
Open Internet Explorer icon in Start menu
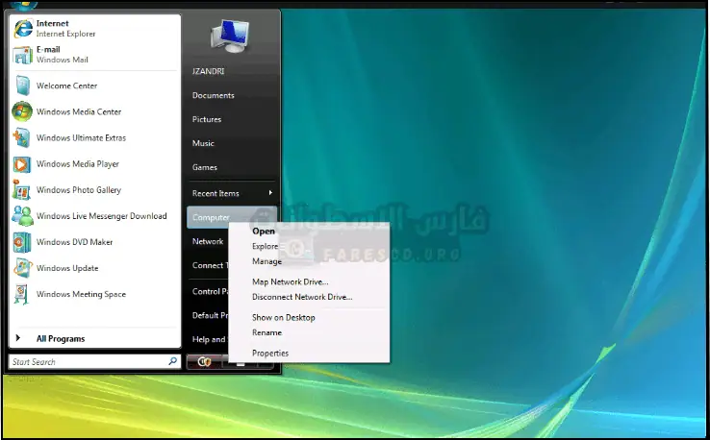[21, 28]
